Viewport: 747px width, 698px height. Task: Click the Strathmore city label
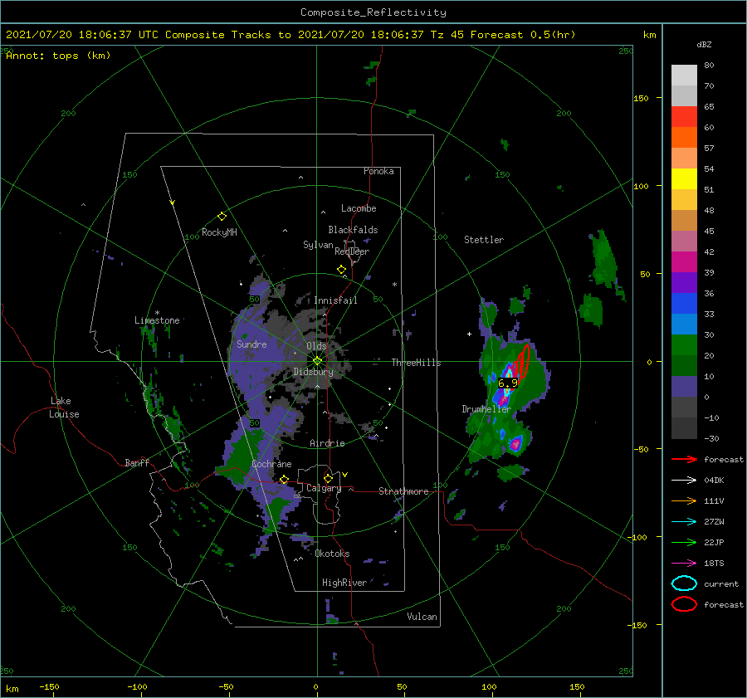tap(403, 491)
